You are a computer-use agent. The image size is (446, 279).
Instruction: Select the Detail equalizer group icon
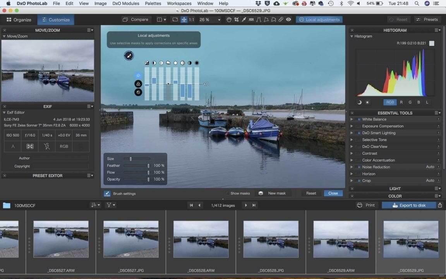(x=138, y=92)
